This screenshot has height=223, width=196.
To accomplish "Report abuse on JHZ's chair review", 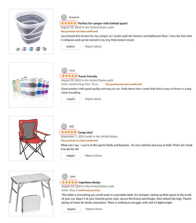I will [x=93, y=156].
